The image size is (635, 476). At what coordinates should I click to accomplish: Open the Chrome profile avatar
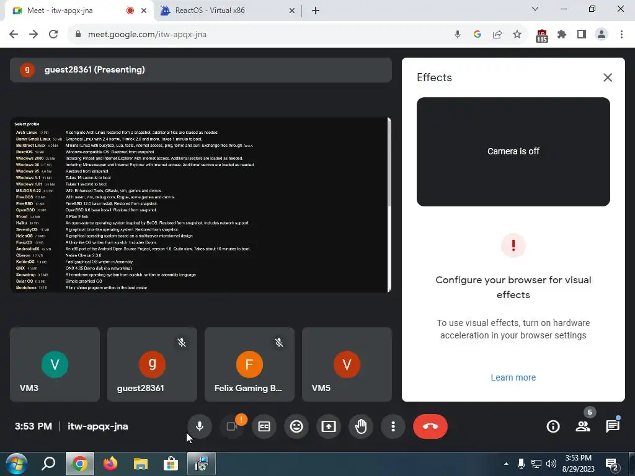tap(602, 35)
